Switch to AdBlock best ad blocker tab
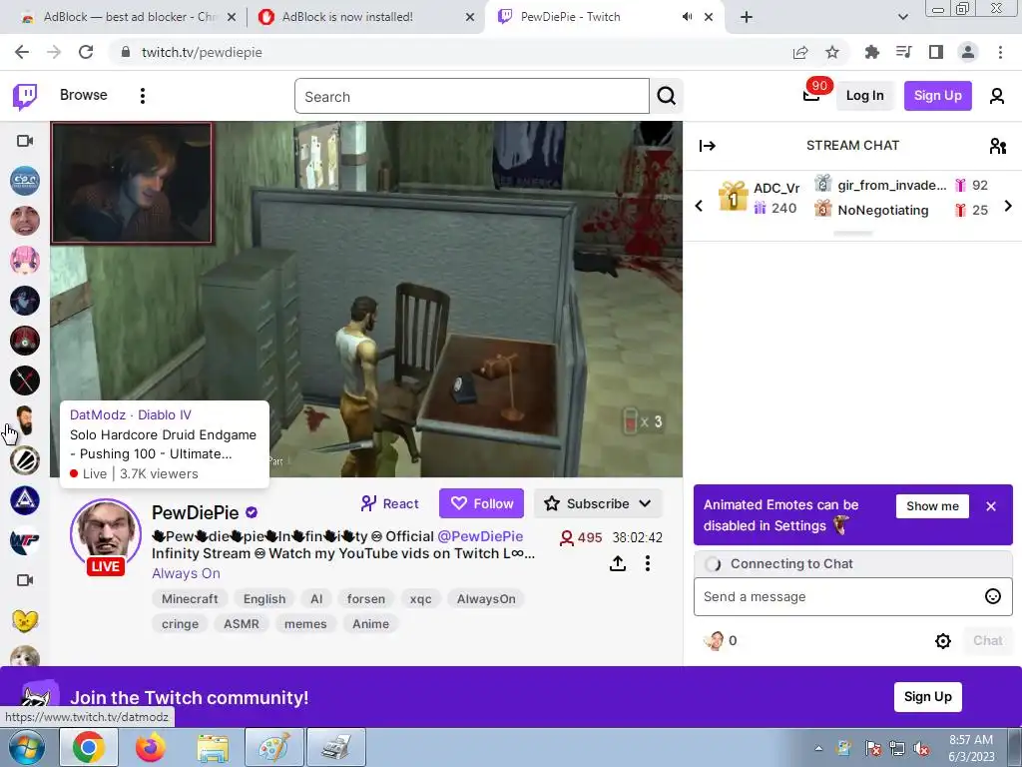 127,17
